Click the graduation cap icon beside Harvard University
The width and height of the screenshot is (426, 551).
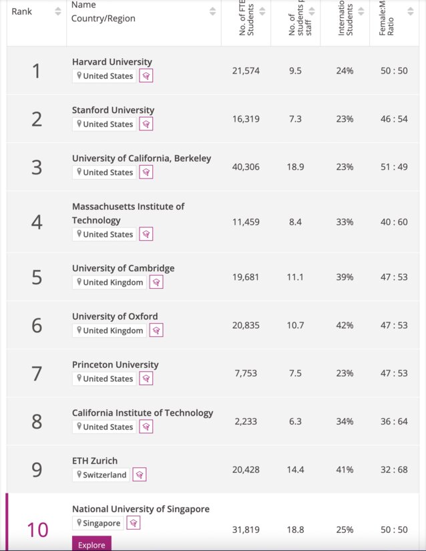pos(146,76)
